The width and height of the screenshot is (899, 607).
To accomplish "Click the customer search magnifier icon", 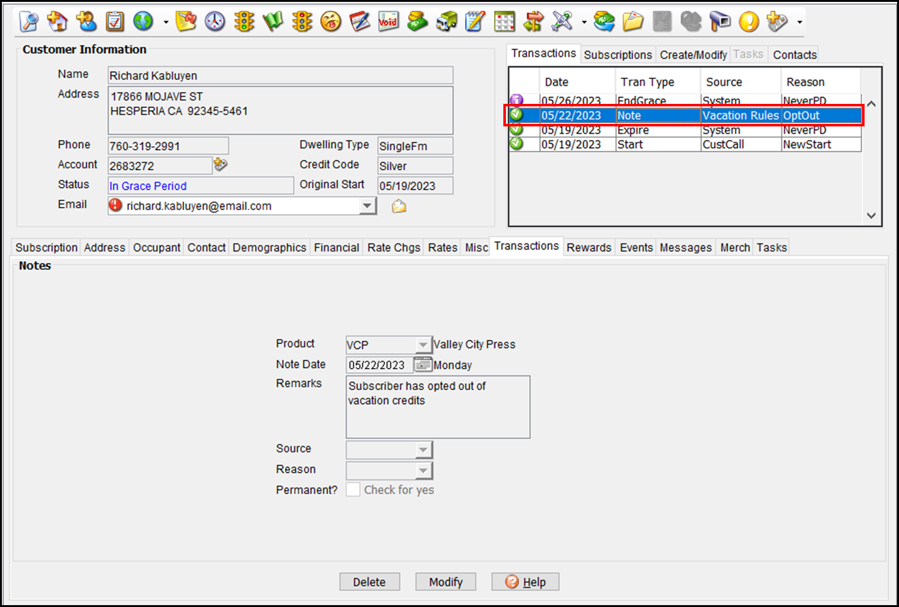I will (x=28, y=22).
